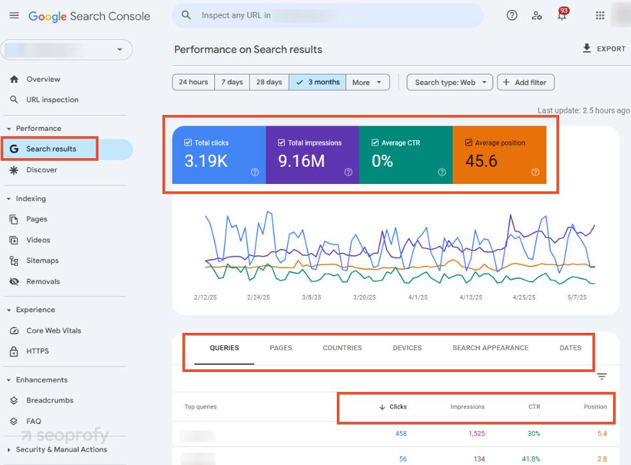The height and width of the screenshot is (465, 631).
Task: Select the 7 days date range
Action: (232, 82)
